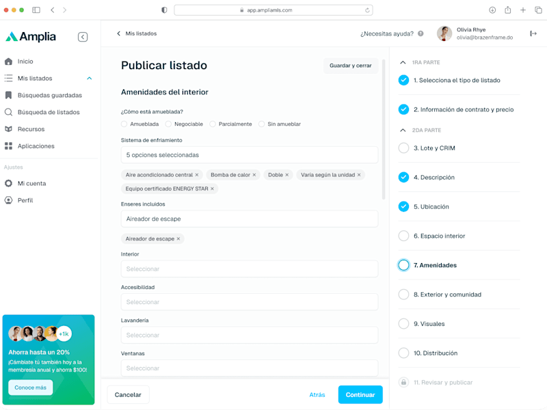The image size is (547, 410).
Task: Remove the Aireador de escape tag
Action: (178, 238)
